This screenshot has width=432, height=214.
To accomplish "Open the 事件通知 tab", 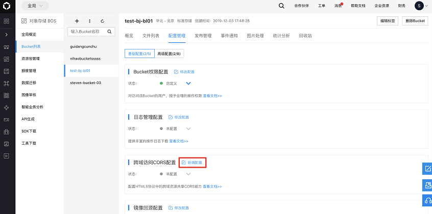I will click(x=229, y=36).
